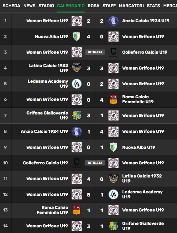
Task: Open the MARCATORI tab
Action: point(131,6)
